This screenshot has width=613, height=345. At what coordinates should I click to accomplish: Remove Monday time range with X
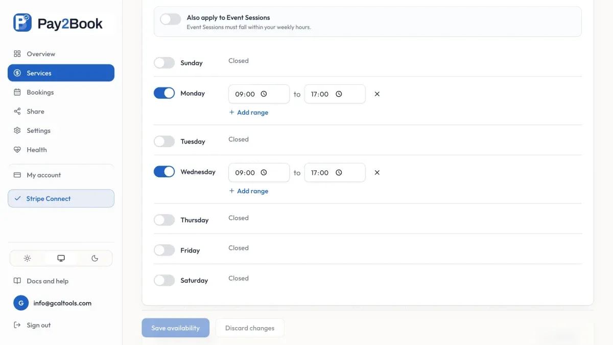377,94
